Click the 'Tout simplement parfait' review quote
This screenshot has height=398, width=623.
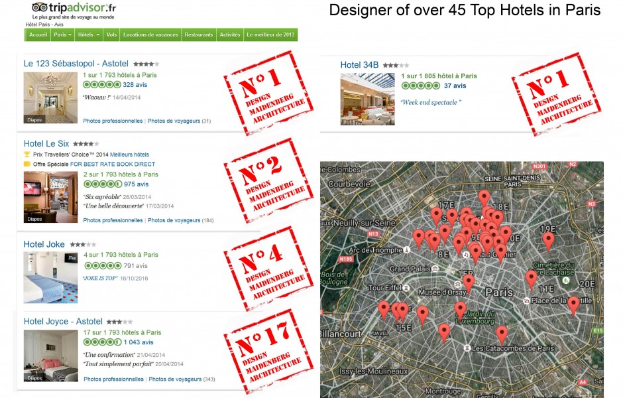click(119, 364)
